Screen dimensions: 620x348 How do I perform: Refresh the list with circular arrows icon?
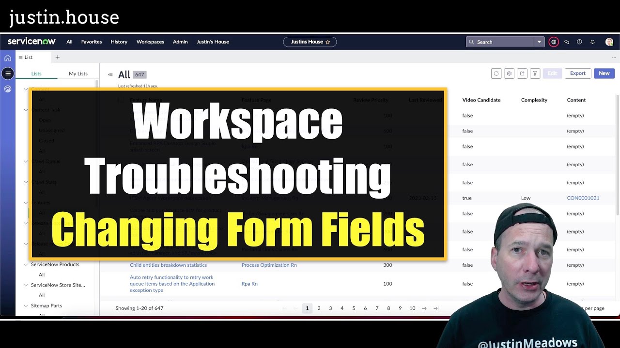[x=496, y=73]
